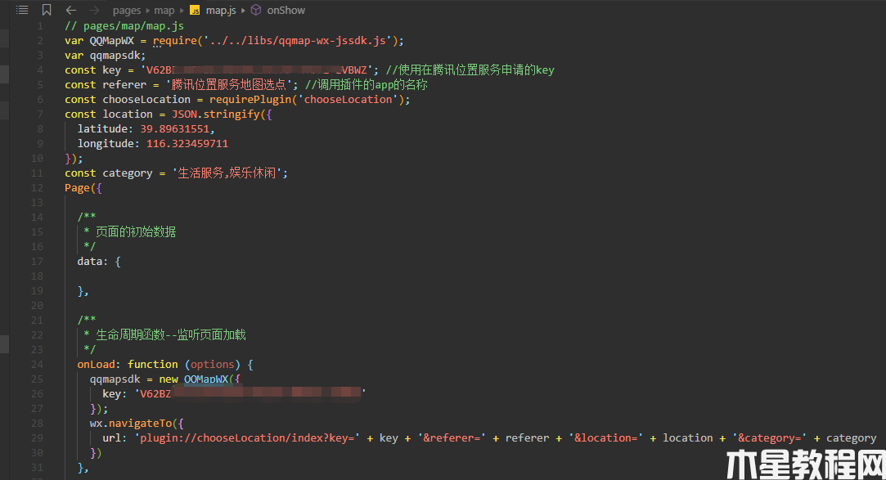Viewport: 886px width, 480px height.
Task: Click the '&location=' string on line 29
Action: pos(605,437)
